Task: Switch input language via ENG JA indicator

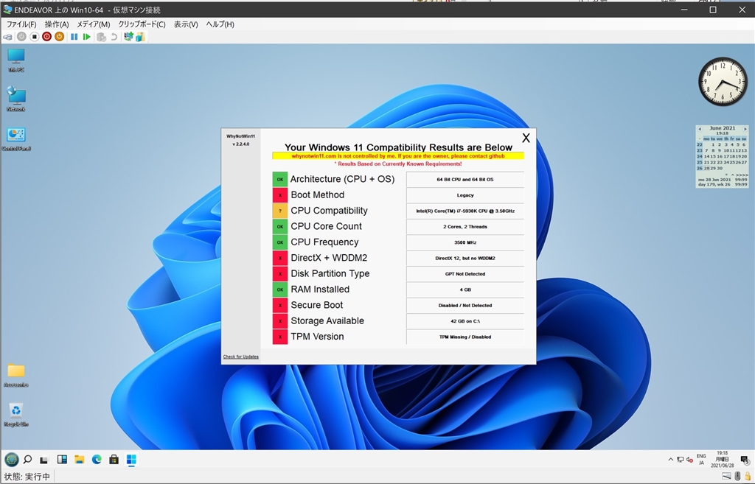Action: 701,460
